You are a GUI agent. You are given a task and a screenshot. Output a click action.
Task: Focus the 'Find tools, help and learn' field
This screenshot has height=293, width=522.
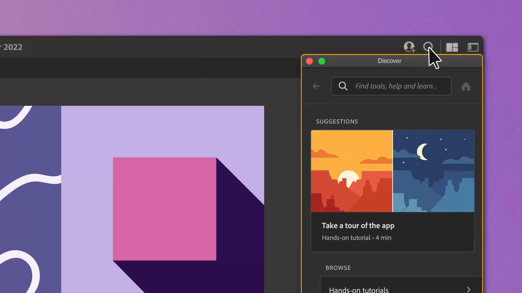pyautogui.click(x=396, y=86)
